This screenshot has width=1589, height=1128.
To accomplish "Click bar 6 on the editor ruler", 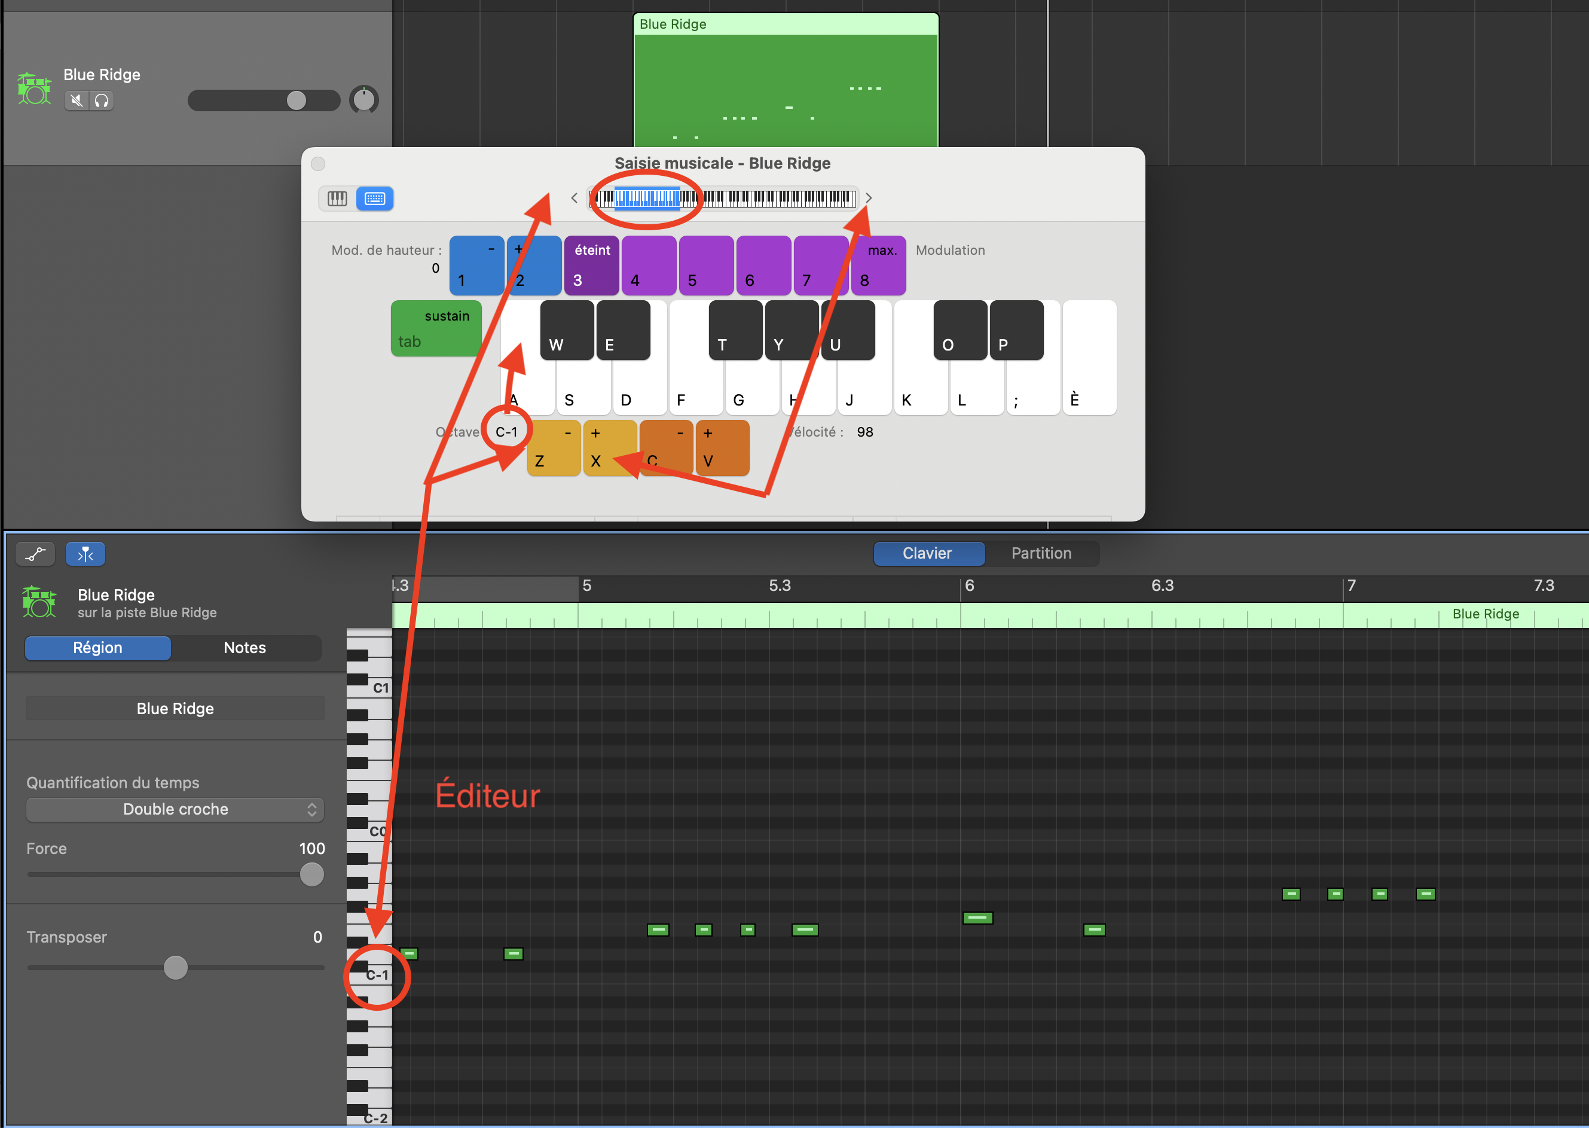I will click(x=969, y=586).
